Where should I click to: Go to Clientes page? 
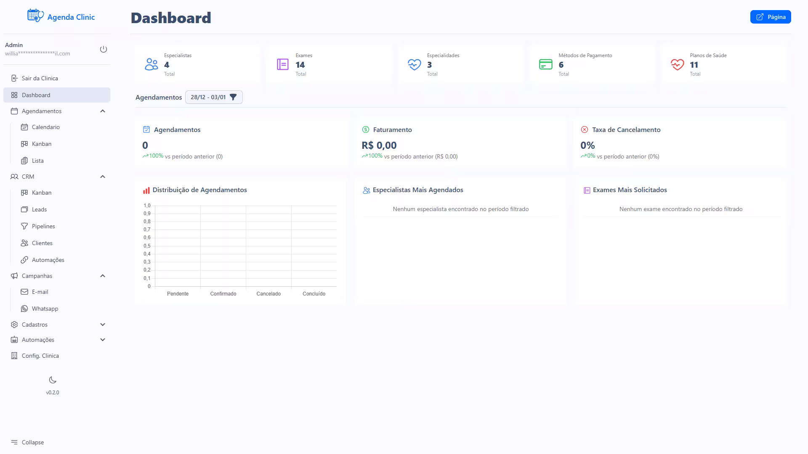click(x=62, y=243)
